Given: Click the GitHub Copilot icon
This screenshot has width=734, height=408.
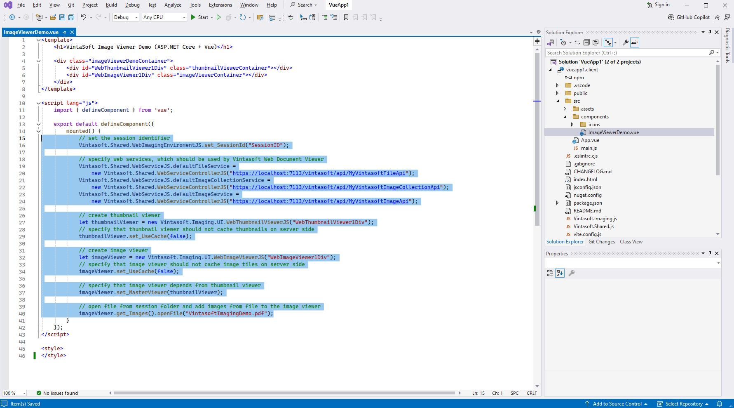Looking at the screenshot, I should [671, 17].
